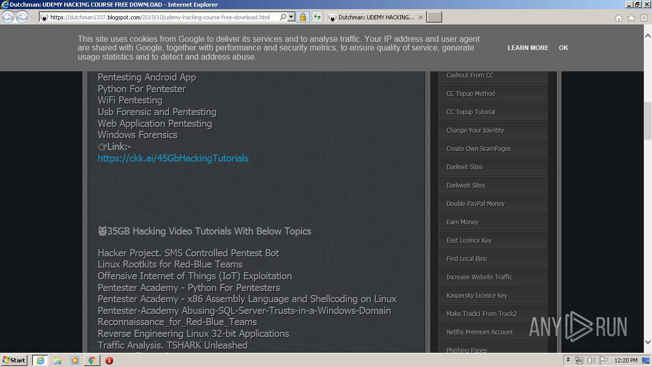Open the Chrome taskbar icon
Screen dimensions: 652x367
[92, 360]
